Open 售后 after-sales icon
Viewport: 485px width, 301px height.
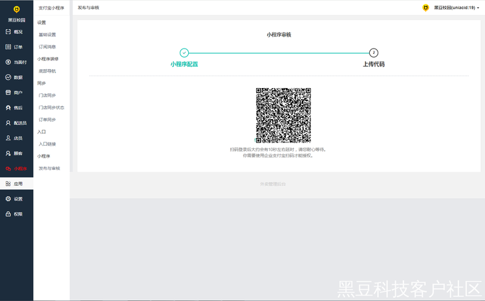8,107
